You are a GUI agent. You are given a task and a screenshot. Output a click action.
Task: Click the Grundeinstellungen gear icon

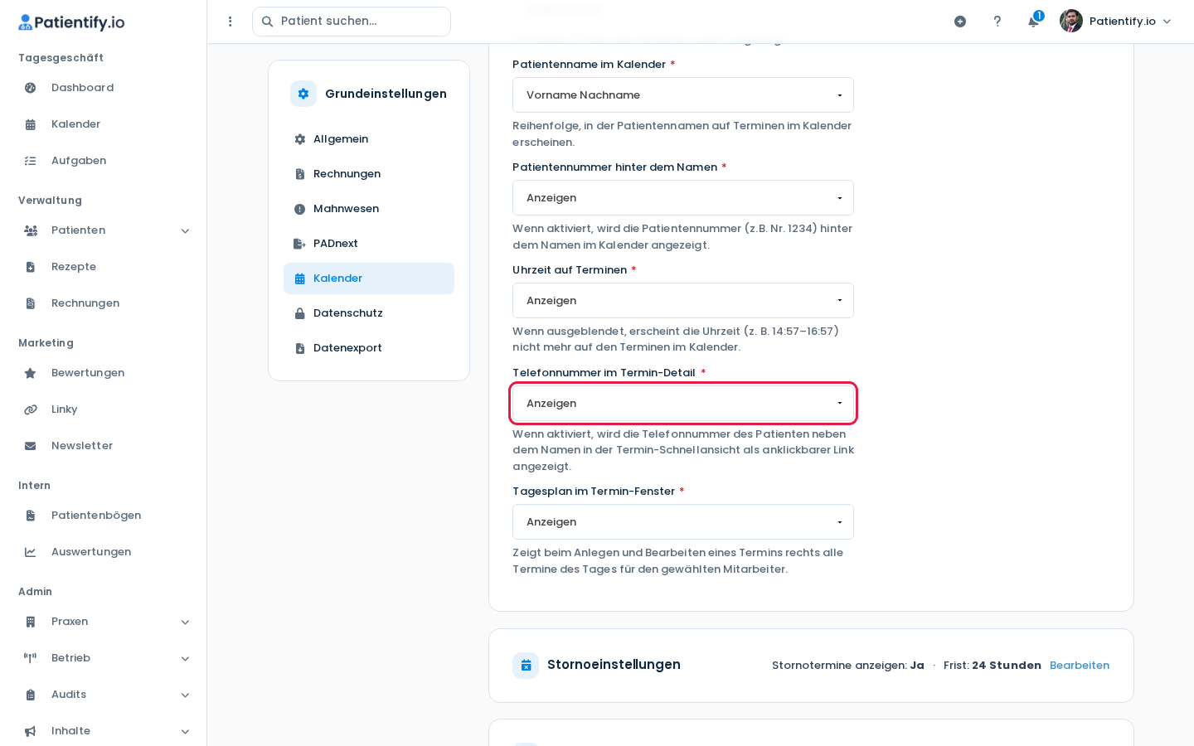coord(303,94)
